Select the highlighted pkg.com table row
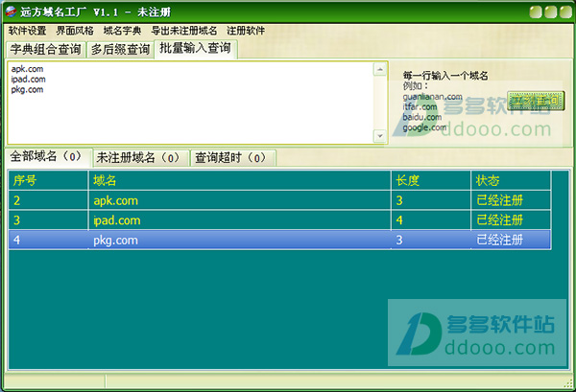The image size is (576, 392). click(x=279, y=240)
